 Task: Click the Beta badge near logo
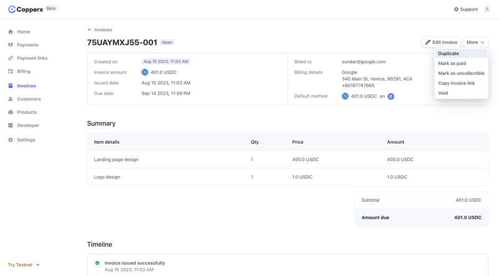click(51, 9)
